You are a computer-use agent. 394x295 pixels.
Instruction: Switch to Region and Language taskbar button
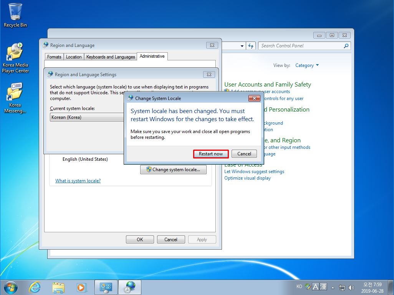[x=130, y=287]
